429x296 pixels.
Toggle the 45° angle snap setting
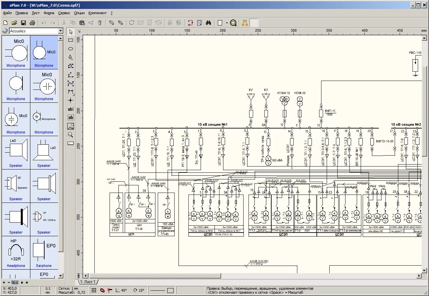pyautogui.click(x=121, y=290)
